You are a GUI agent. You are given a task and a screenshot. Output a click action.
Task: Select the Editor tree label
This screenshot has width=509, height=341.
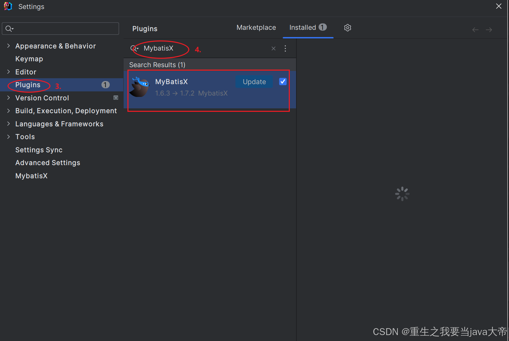point(26,72)
